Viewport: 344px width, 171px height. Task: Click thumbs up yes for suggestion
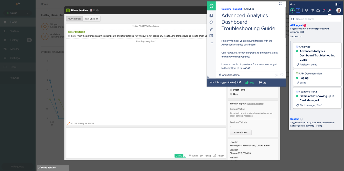point(250,83)
